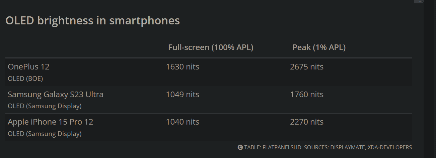The height and width of the screenshot is (158, 436).
Task: Click the 1630 nits value
Action: [x=183, y=67]
